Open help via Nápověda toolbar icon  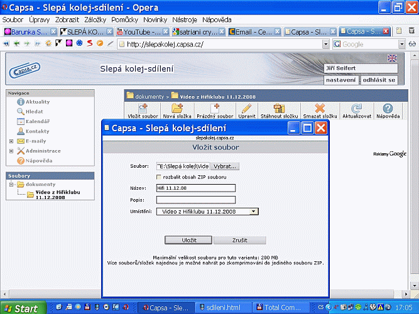click(x=388, y=109)
